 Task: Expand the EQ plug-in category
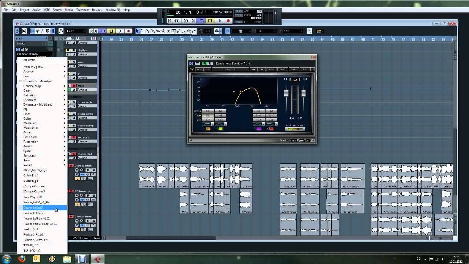pyautogui.click(x=42, y=109)
